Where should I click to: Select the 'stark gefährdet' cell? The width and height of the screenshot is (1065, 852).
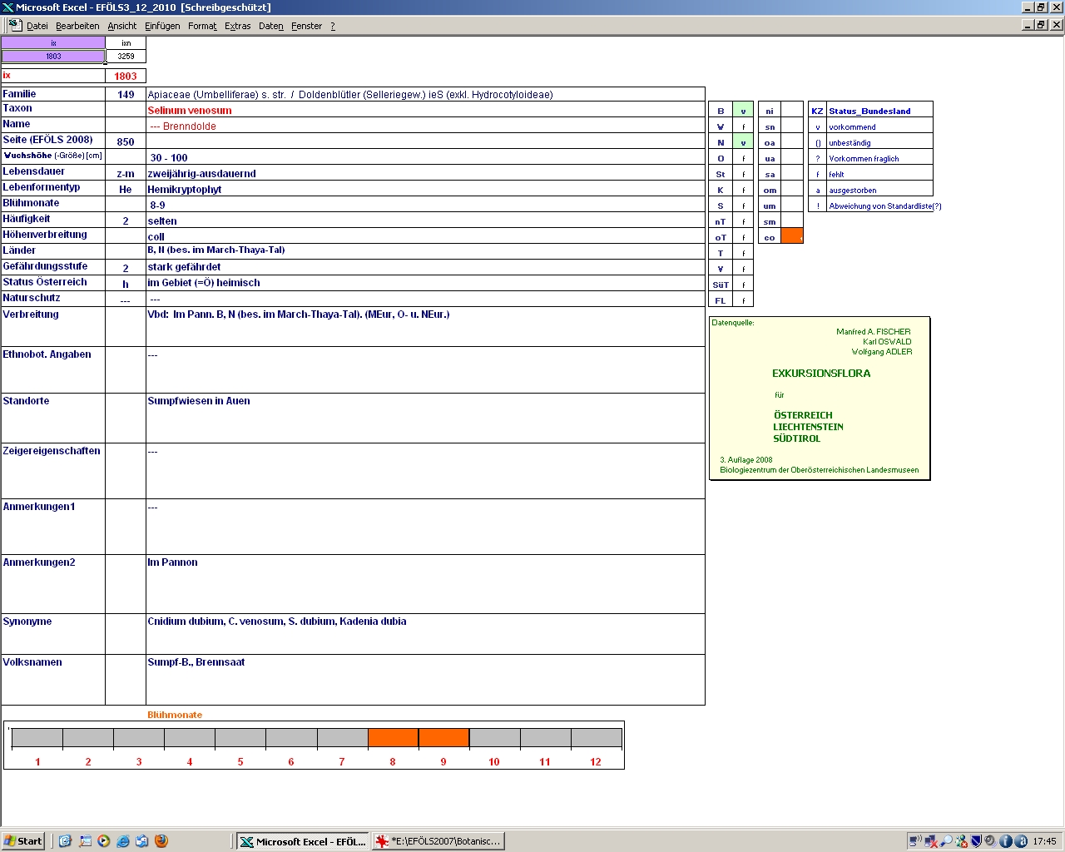coord(425,267)
